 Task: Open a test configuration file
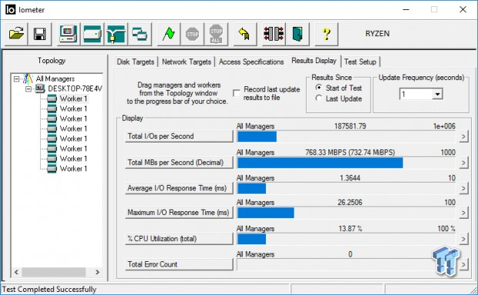pos(16,34)
